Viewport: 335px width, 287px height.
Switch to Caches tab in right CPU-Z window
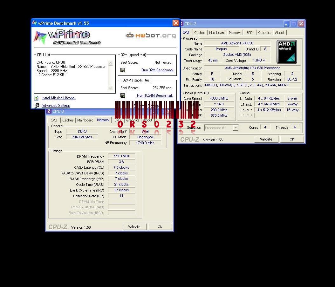200,33
